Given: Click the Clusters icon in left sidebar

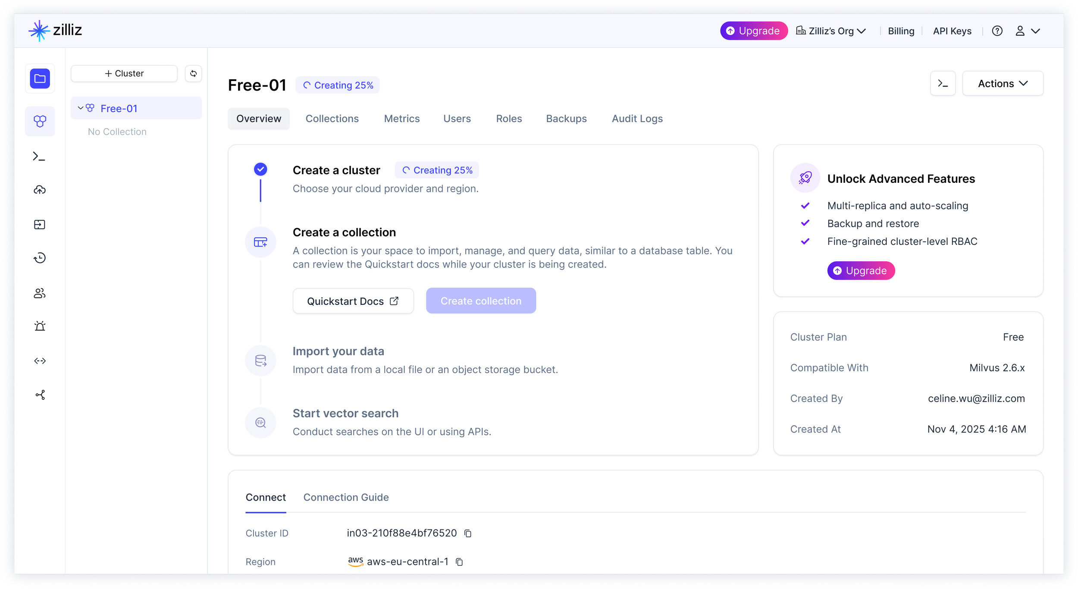Looking at the screenshot, I should pyautogui.click(x=40, y=121).
